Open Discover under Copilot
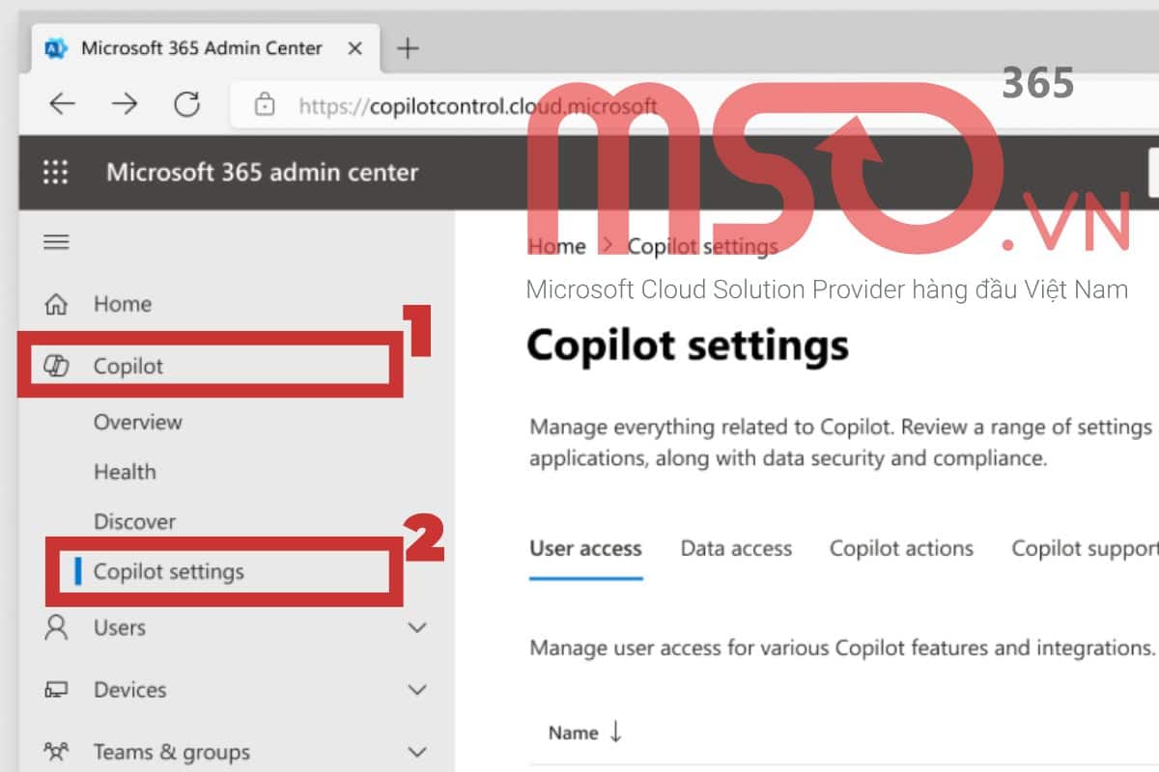This screenshot has width=1159, height=772. tap(134, 522)
